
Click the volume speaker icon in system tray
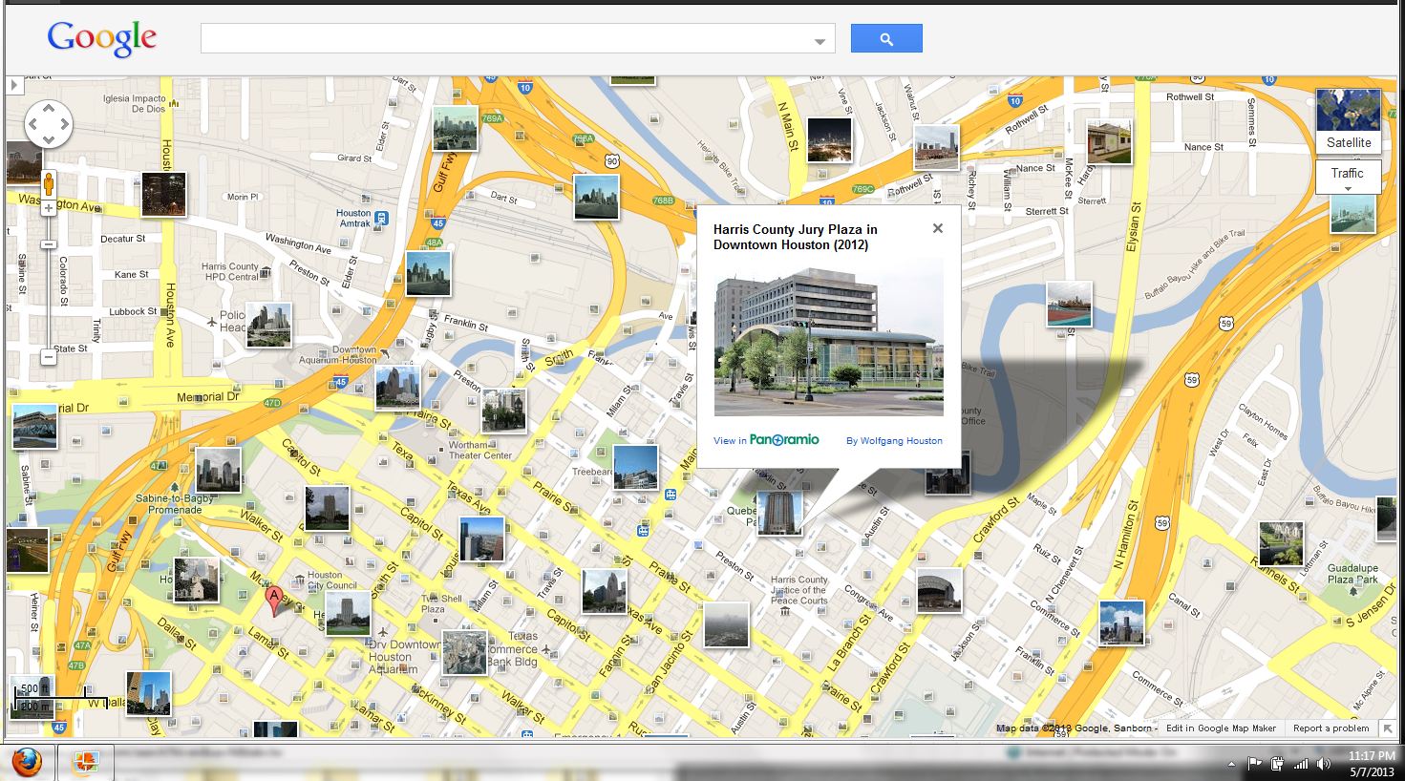click(x=1323, y=764)
